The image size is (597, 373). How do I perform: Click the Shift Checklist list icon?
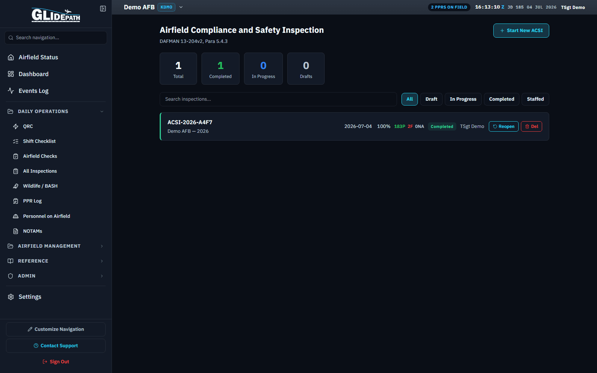click(16, 141)
